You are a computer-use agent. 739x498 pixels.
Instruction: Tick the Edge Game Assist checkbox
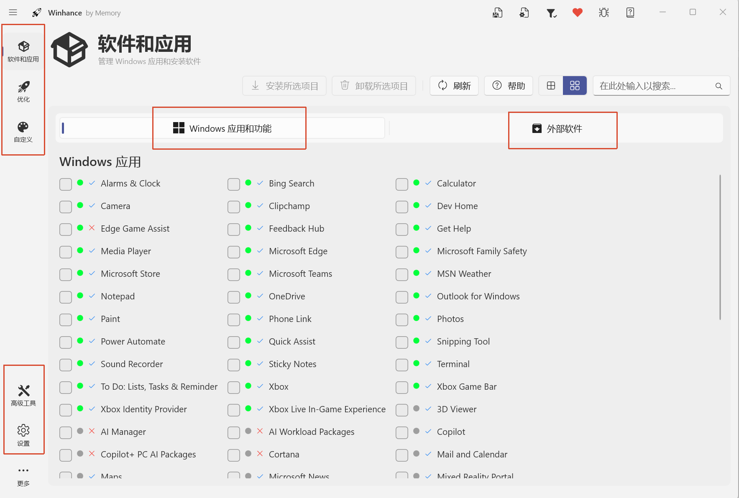(x=66, y=229)
